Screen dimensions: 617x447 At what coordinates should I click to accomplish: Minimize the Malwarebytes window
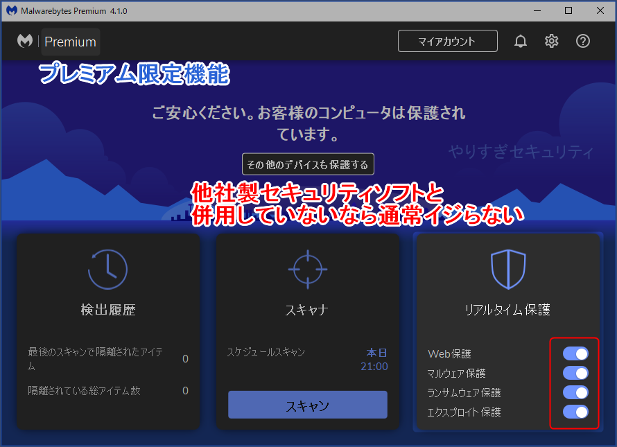click(537, 10)
